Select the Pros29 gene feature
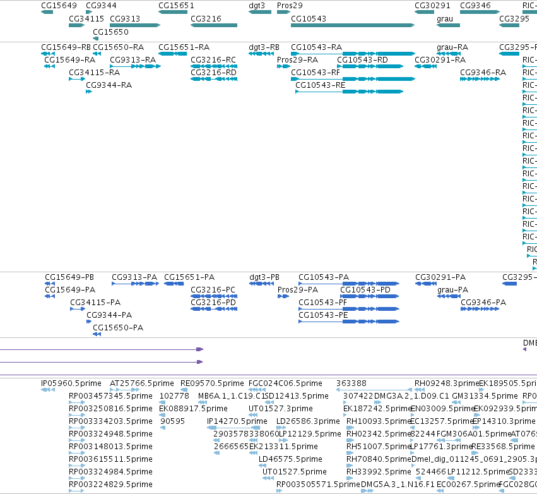Viewport: 537px width, 494px height. (283, 12)
